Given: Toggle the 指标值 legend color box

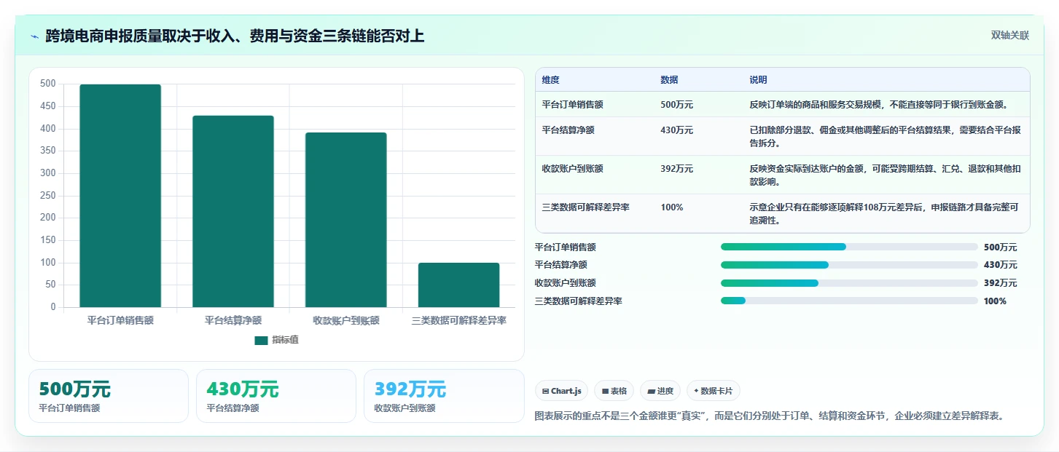Looking at the screenshot, I should tap(261, 340).
